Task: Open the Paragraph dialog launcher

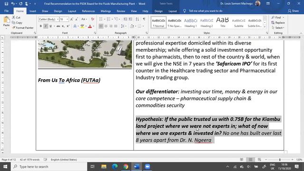Action: [147, 33]
